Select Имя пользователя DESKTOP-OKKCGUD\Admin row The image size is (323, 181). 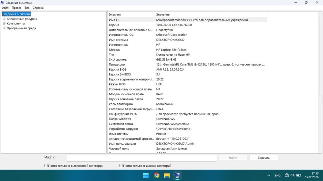point(187,144)
